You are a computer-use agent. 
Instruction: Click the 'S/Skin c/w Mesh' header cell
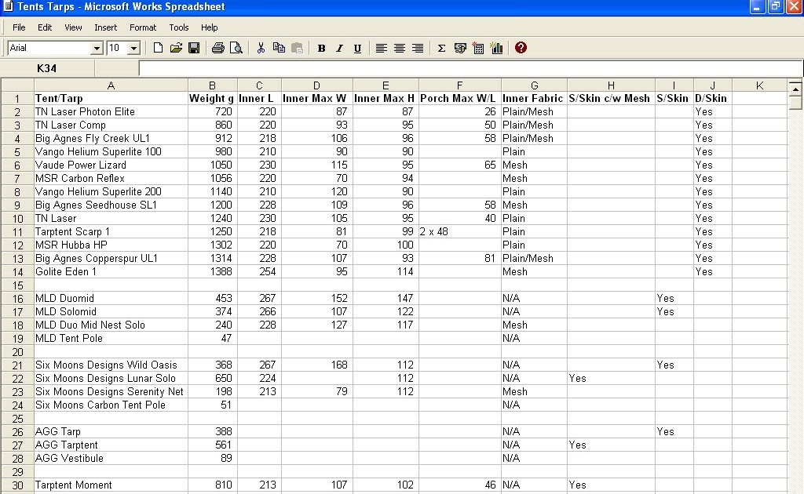tap(611, 98)
